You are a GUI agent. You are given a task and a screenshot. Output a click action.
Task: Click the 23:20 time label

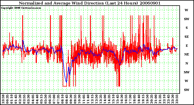173,99
